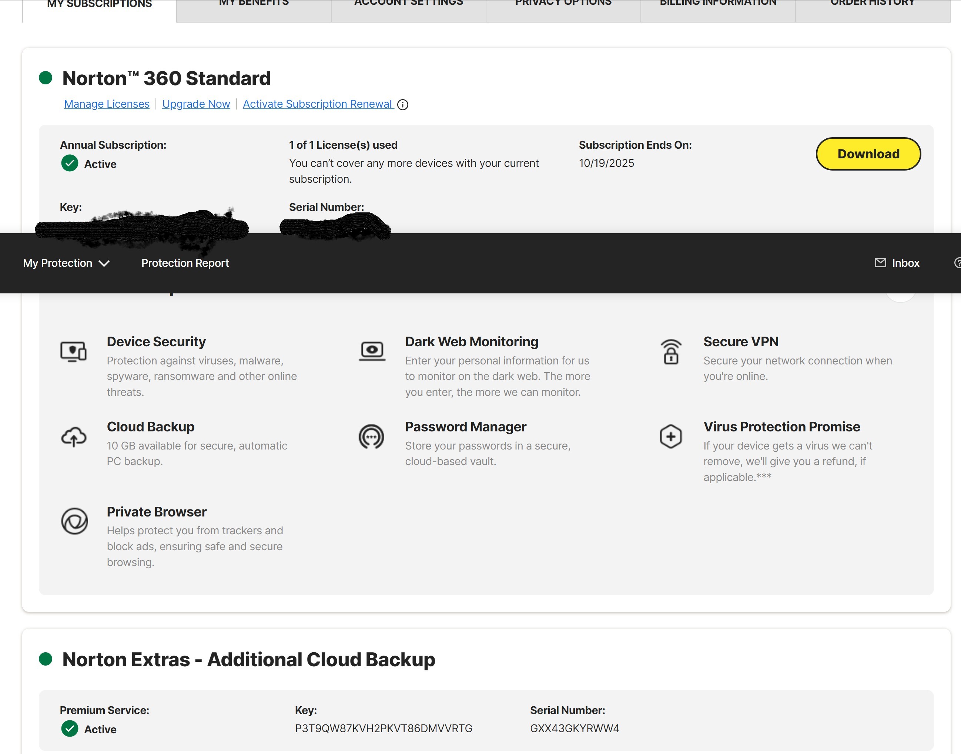Click the Subscription Ends On label
The width and height of the screenshot is (961, 754).
pyautogui.click(x=635, y=145)
